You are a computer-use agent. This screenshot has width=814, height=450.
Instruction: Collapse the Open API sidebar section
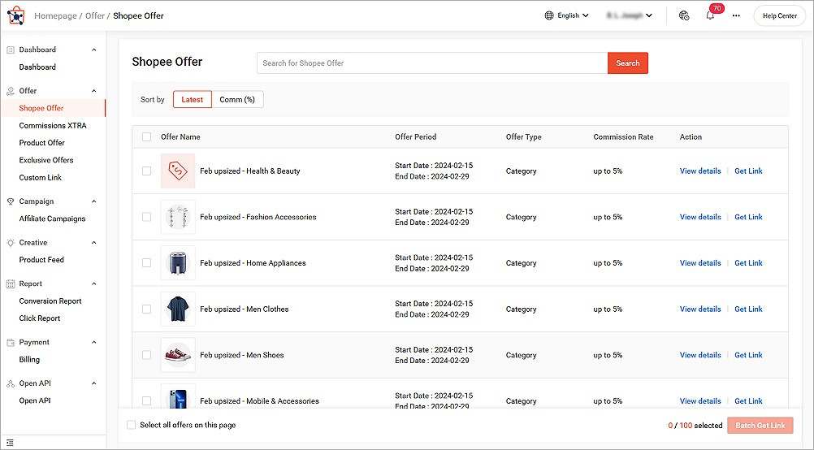(x=94, y=383)
